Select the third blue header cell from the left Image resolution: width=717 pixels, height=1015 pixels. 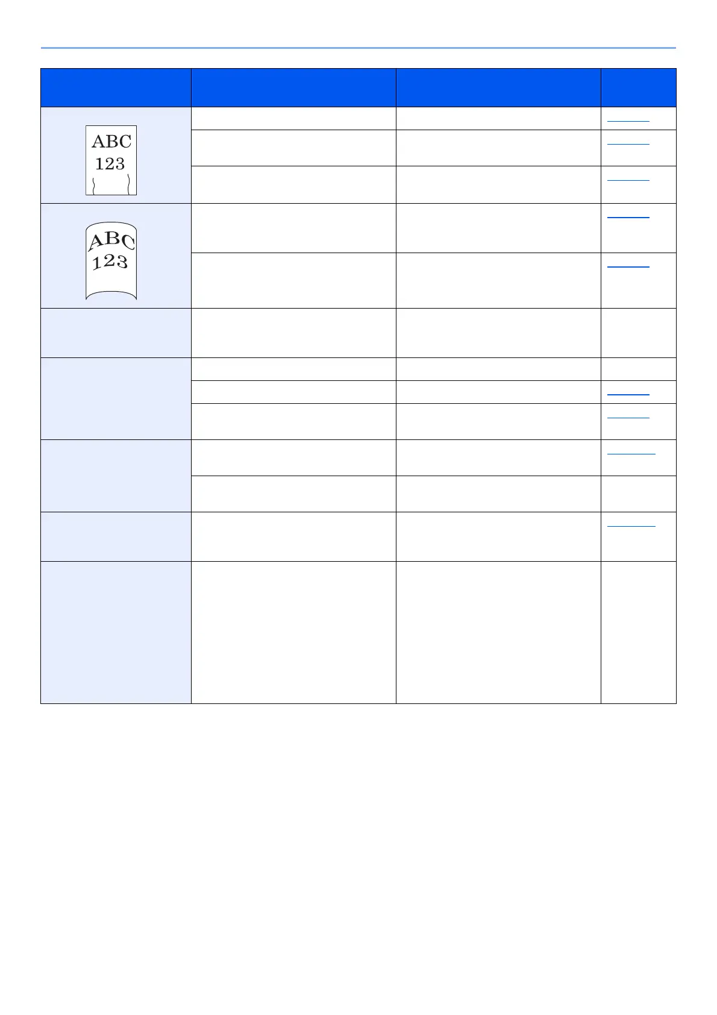(x=498, y=87)
